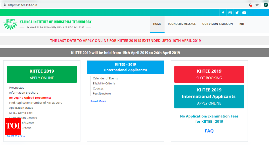Screen dimensions: 269x145
Task: Open the Prospectus link
Action: [x=17, y=88]
